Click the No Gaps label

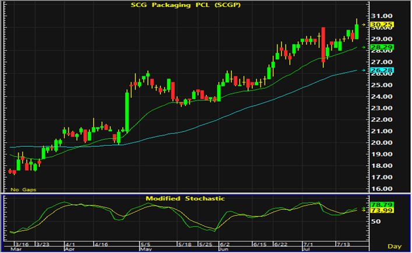[x=23, y=189]
